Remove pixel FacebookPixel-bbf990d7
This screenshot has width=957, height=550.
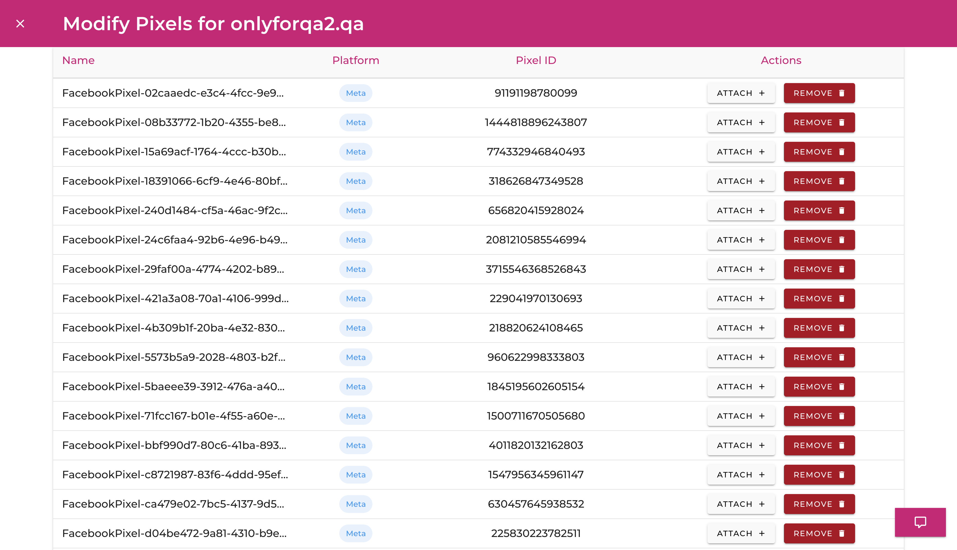click(x=819, y=445)
